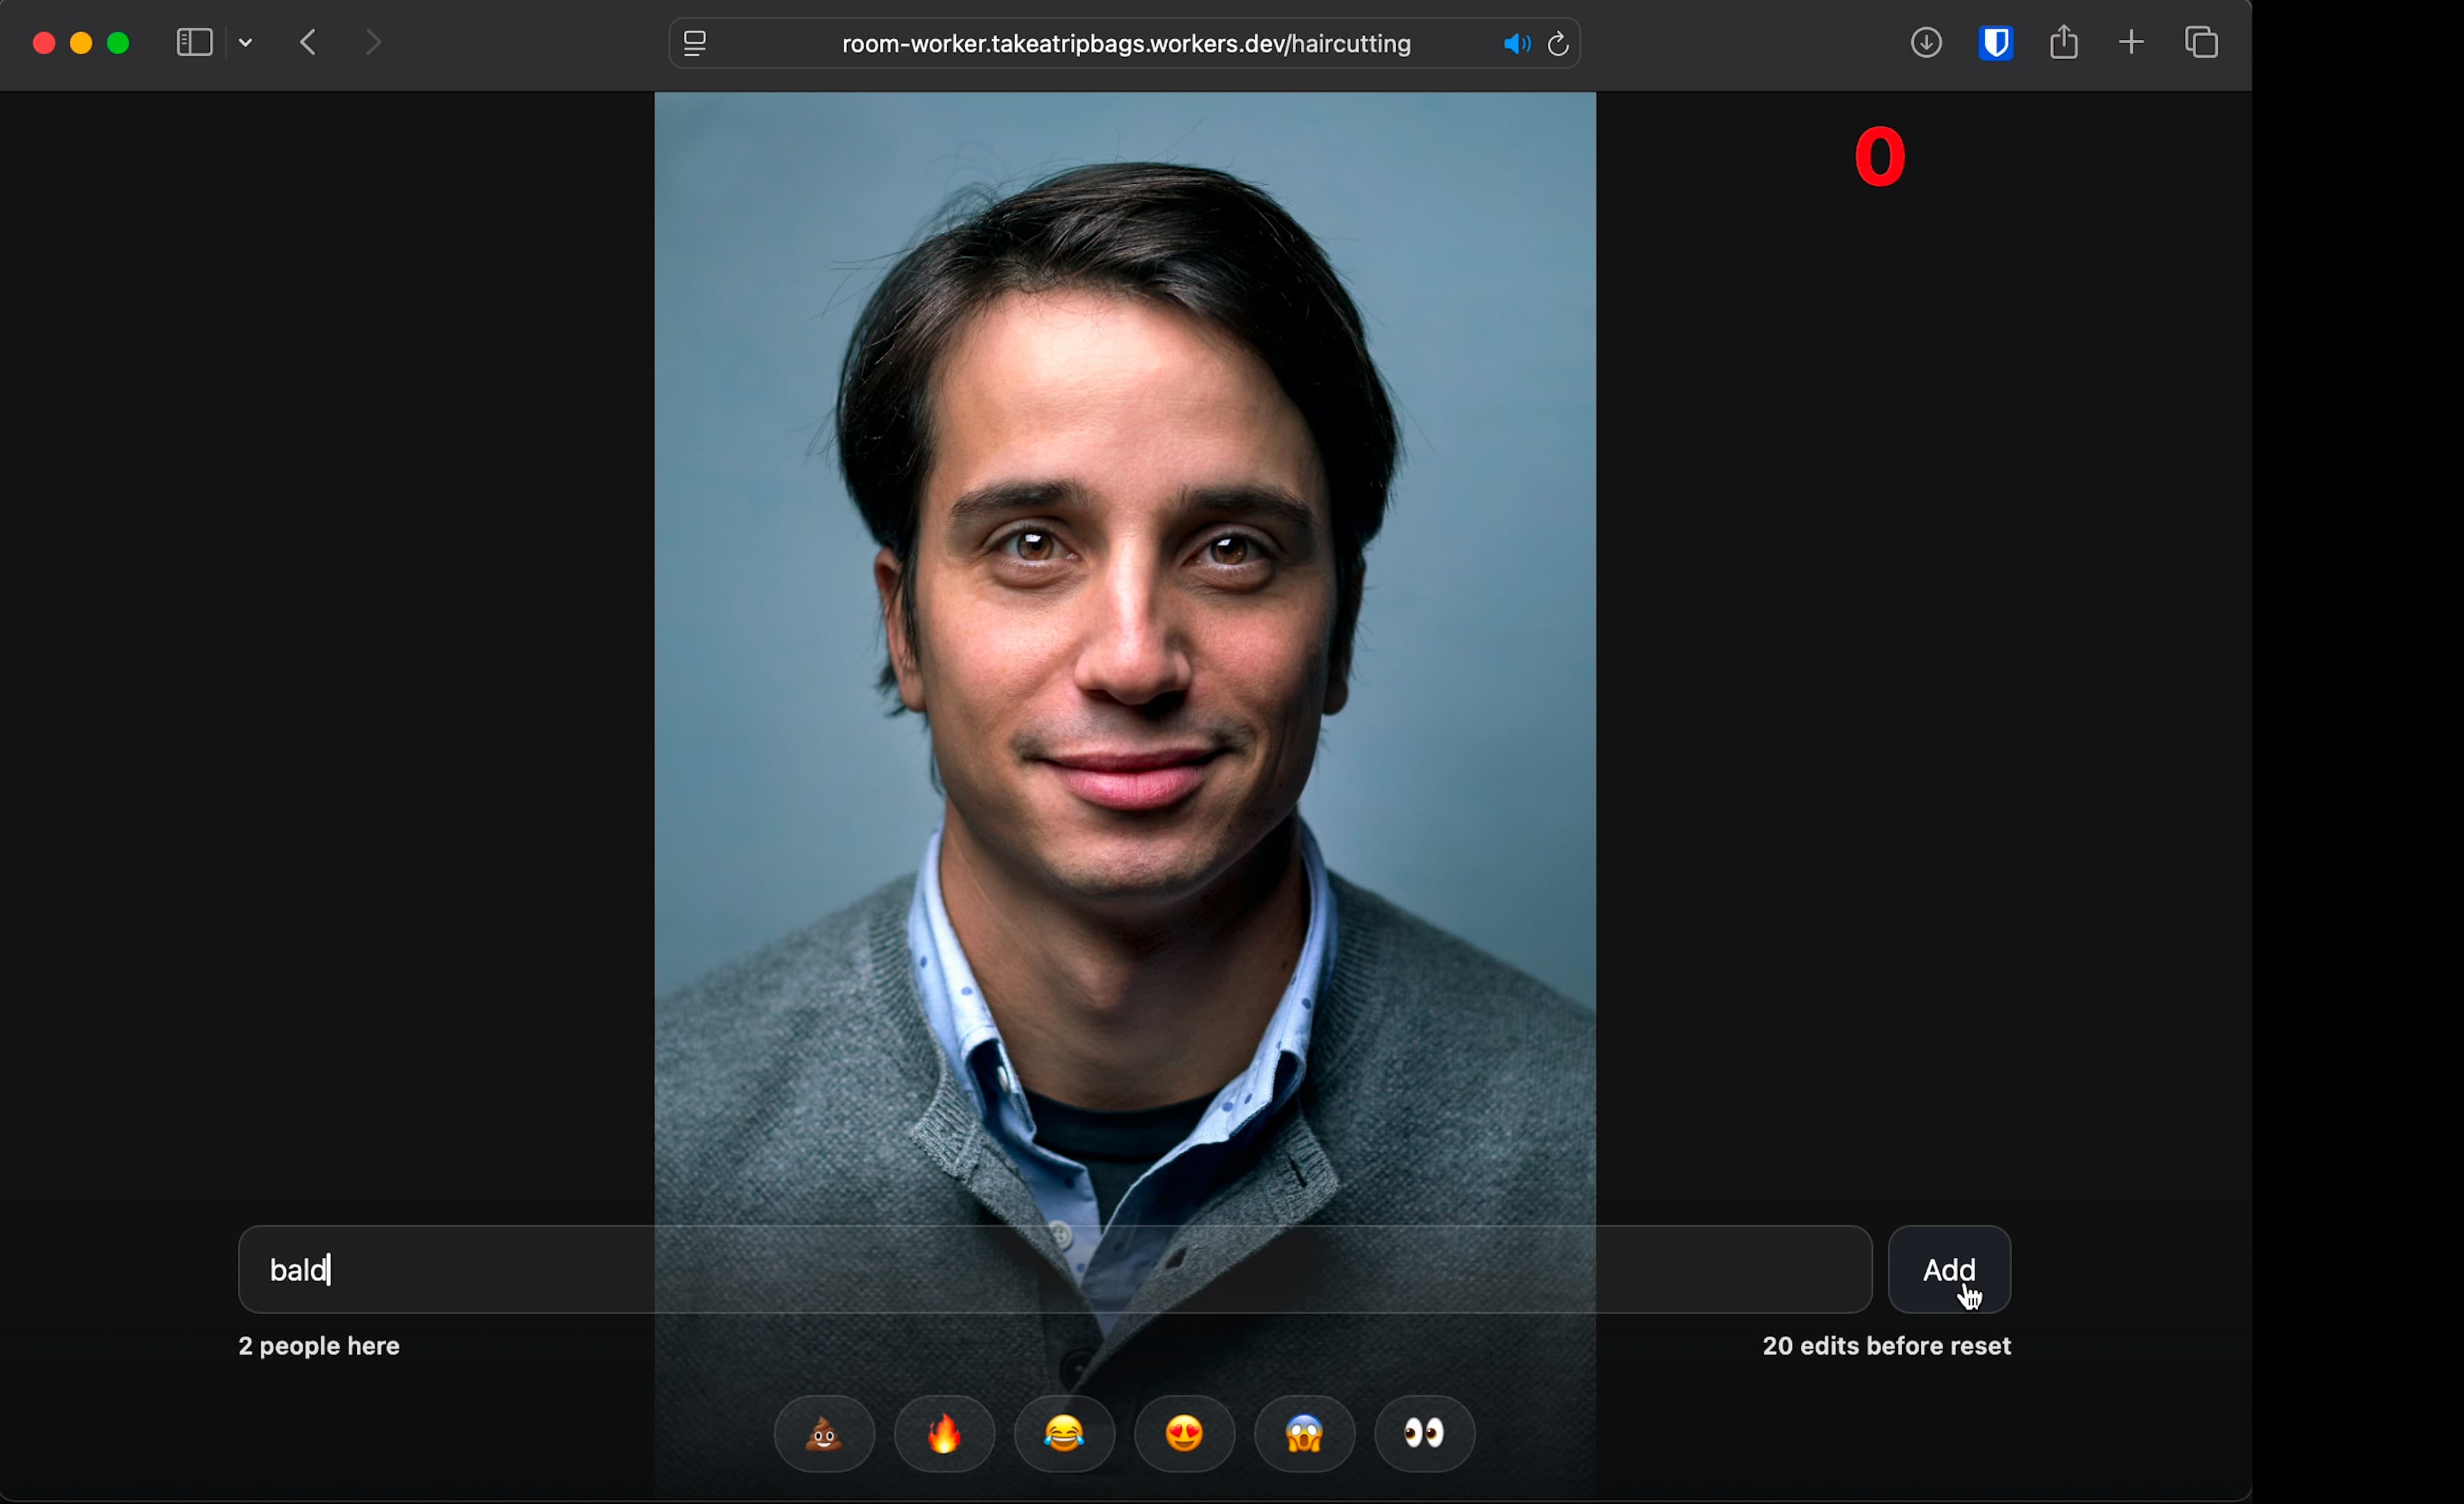
Task: Show the tab overview
Action: click(x=2201, y=43)
